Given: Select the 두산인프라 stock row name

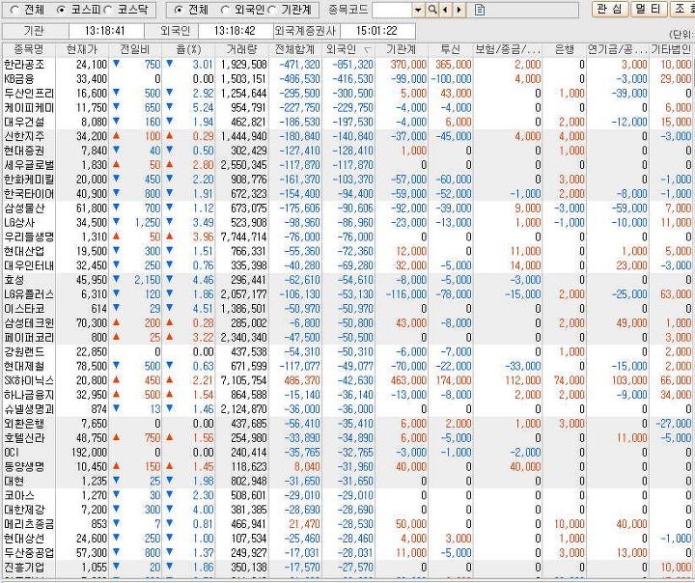Looking at the screenshot, I should (x=29, y=94).
